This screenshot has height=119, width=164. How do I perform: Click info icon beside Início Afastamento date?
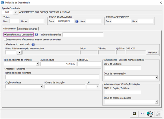tap(77, 21)
